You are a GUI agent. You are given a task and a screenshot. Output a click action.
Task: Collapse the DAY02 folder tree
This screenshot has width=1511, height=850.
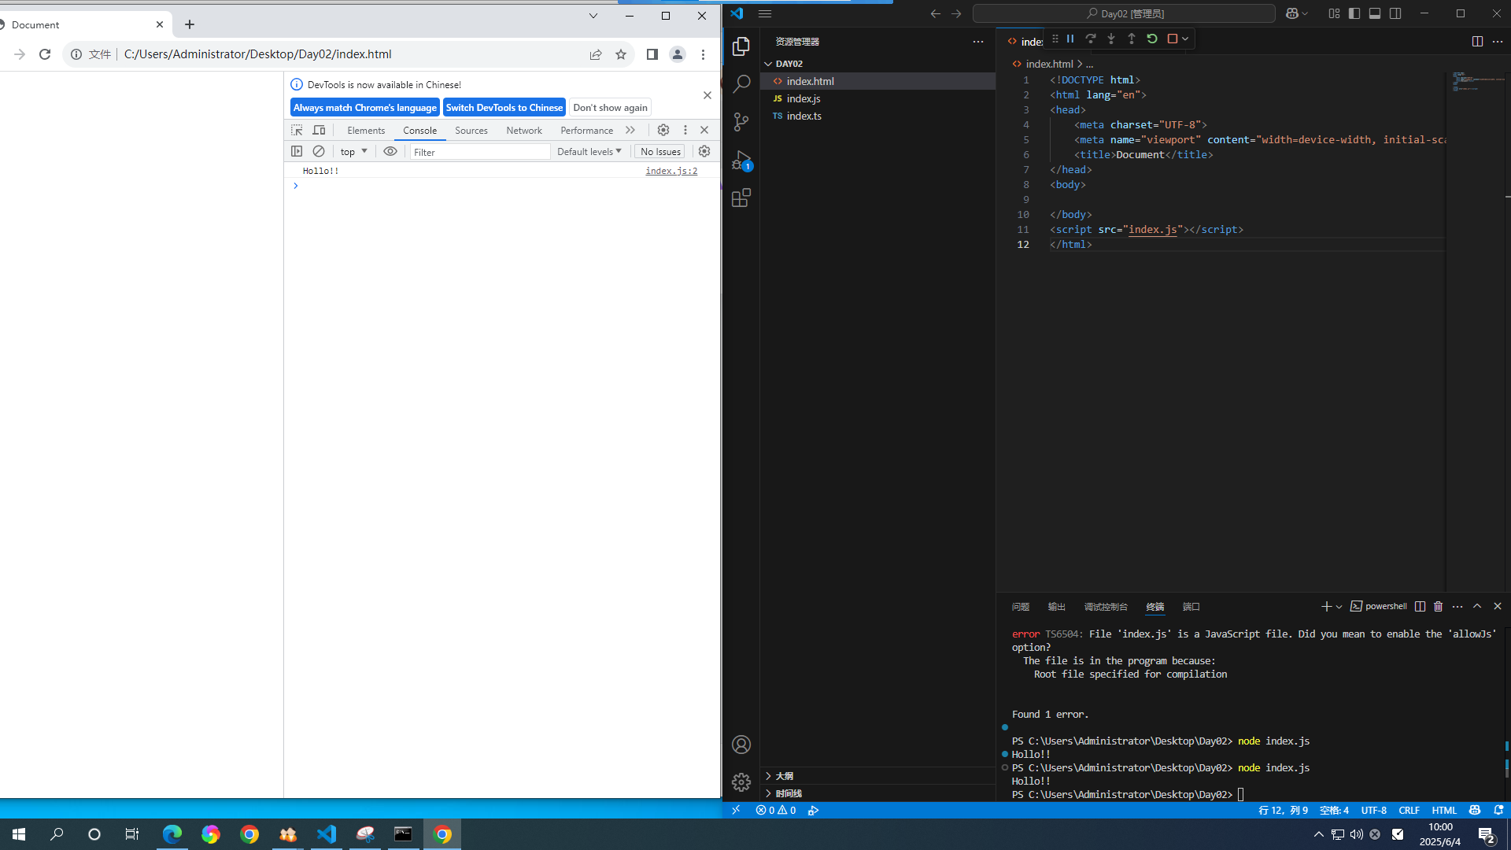(769, 64)
